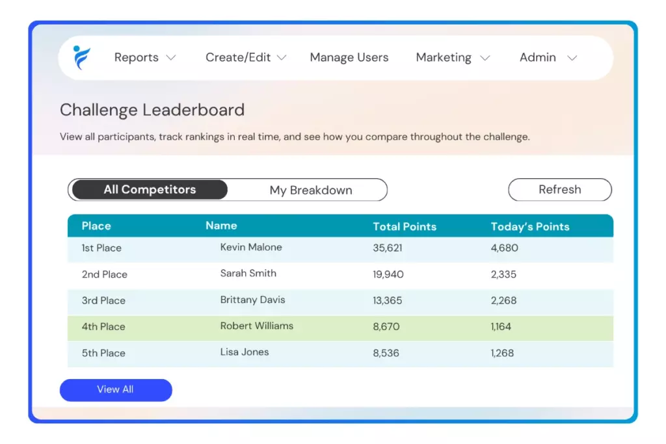Expand the Reports dropdown menu

coord(144,57)
